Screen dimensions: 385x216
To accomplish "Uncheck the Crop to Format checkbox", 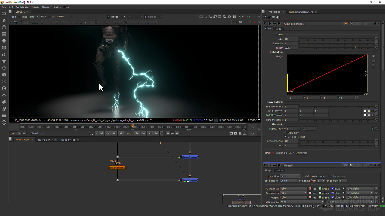I will (285, 137).
